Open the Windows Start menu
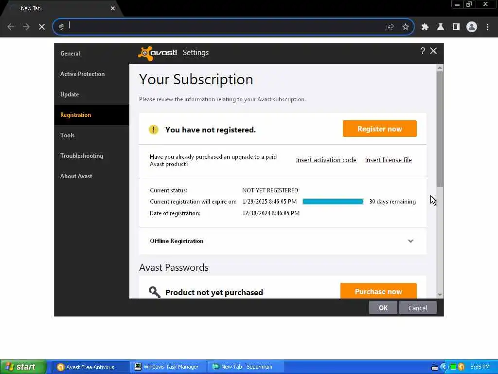Screen dimensions: 498x374 point(23,367)
